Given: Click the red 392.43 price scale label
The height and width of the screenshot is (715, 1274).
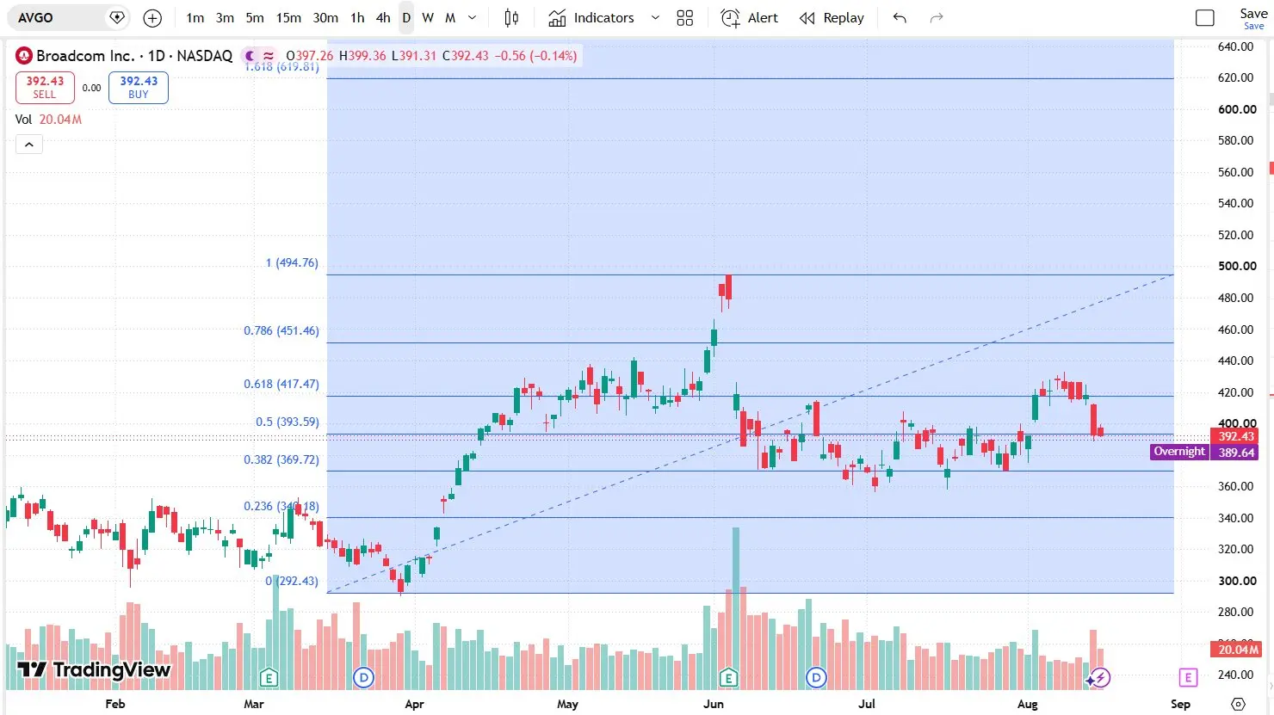Looking at the screenshot, I should [1236, 436].
